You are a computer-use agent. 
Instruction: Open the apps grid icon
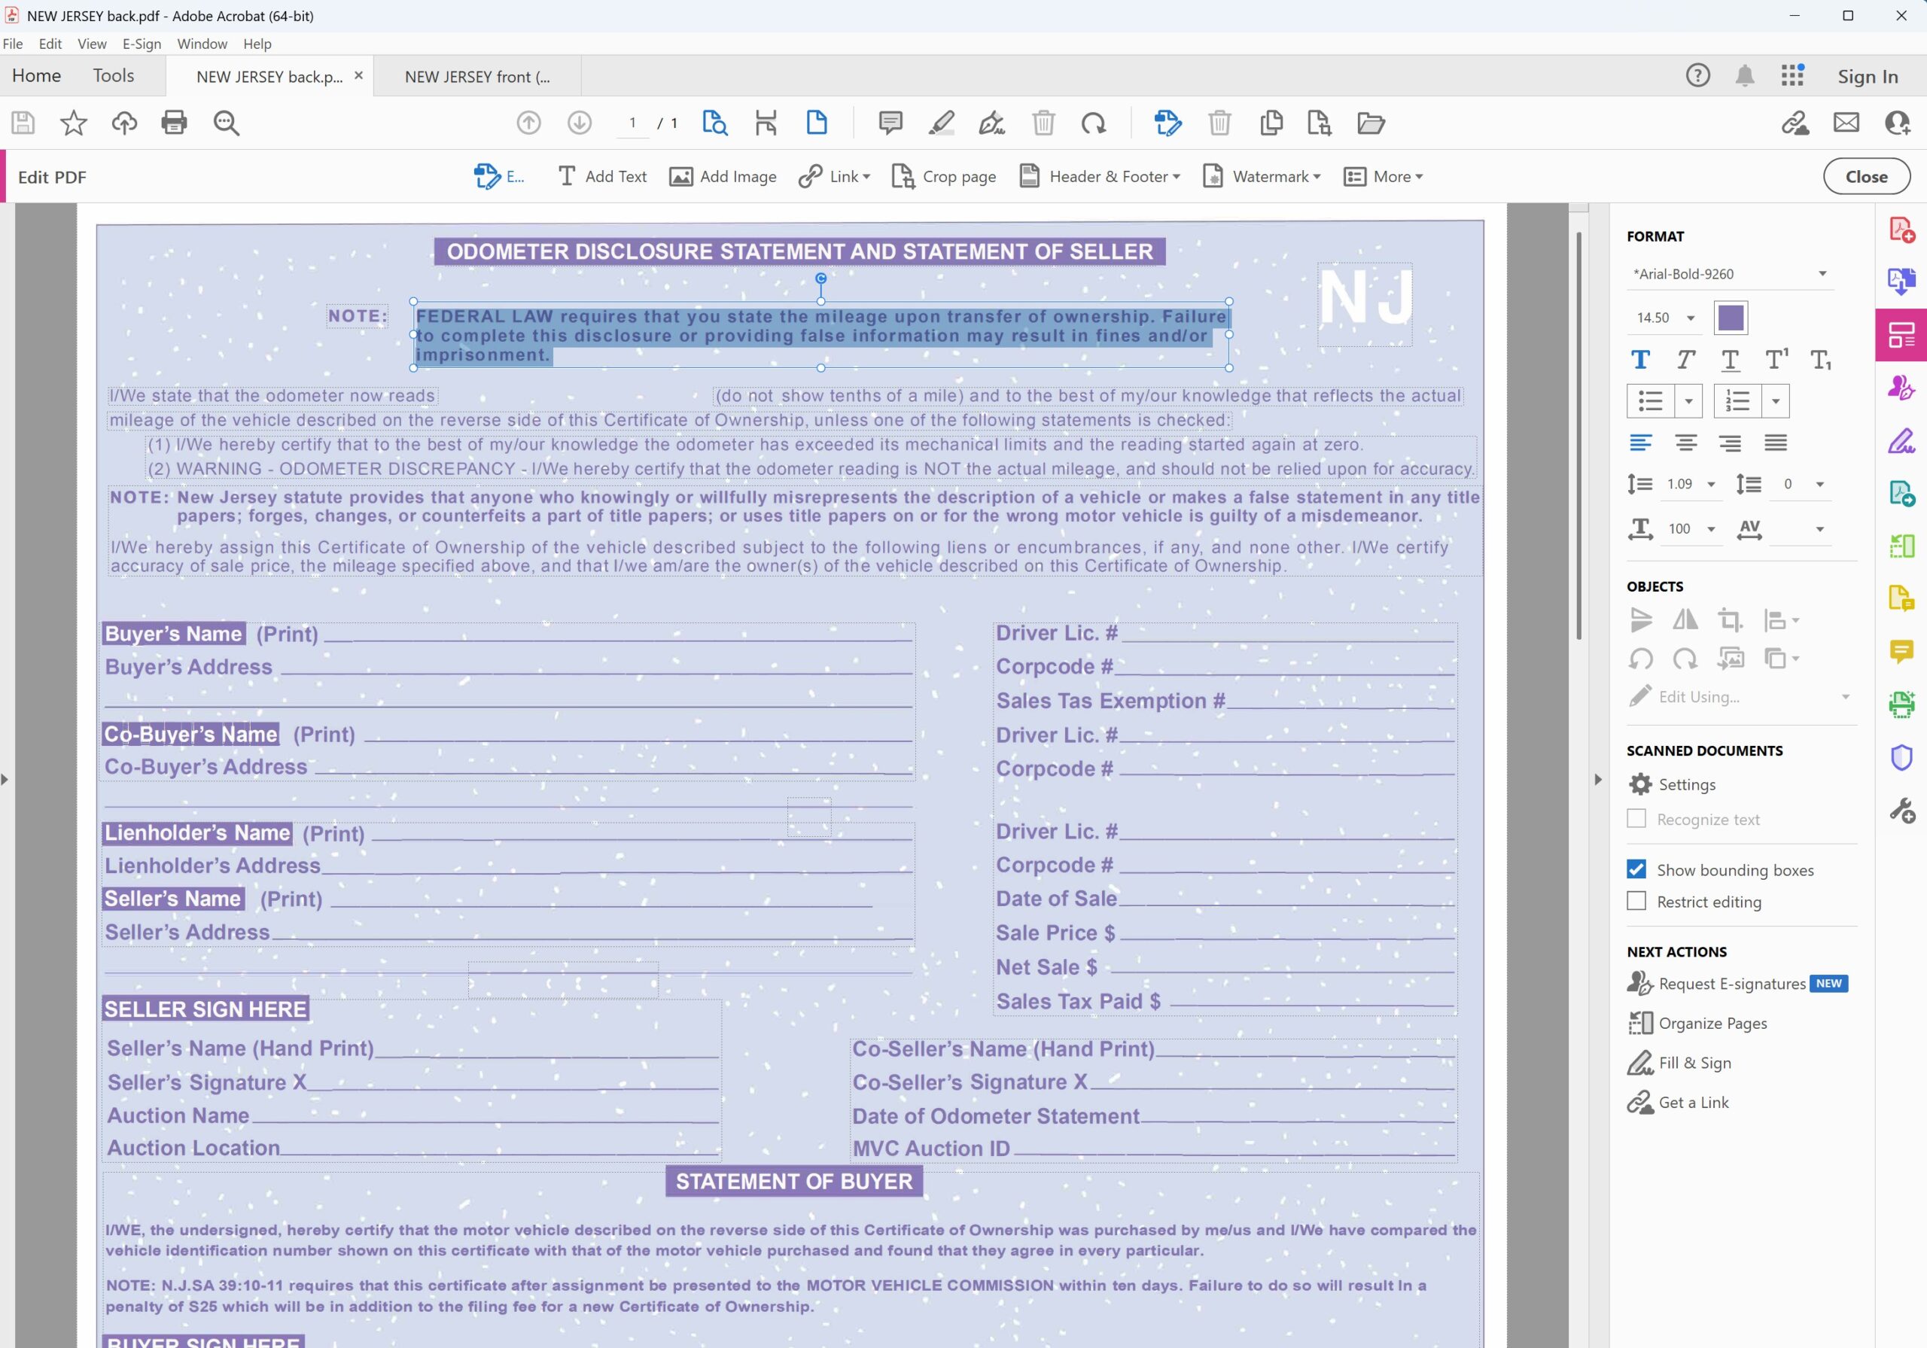(1792, 75)
